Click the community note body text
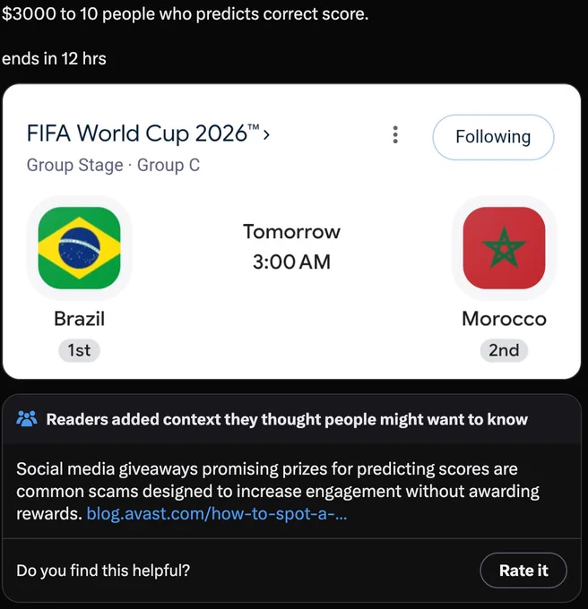 [278, 492]
